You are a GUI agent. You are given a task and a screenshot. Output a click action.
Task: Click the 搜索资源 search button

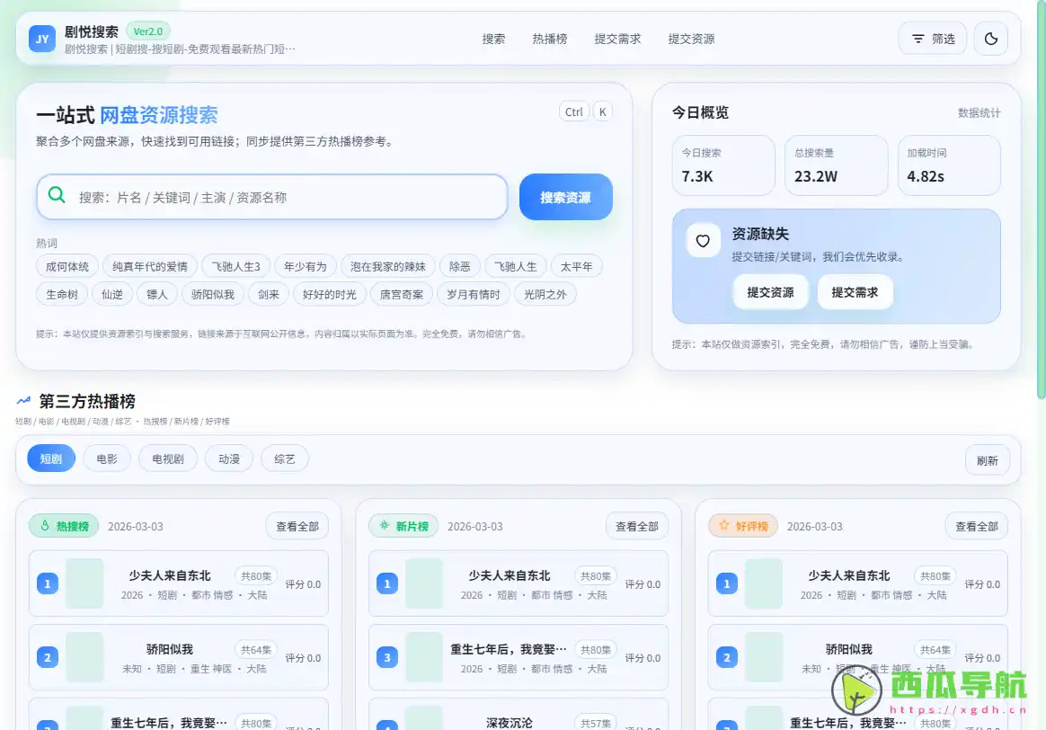pyautogui.click(x=565, y=197)
